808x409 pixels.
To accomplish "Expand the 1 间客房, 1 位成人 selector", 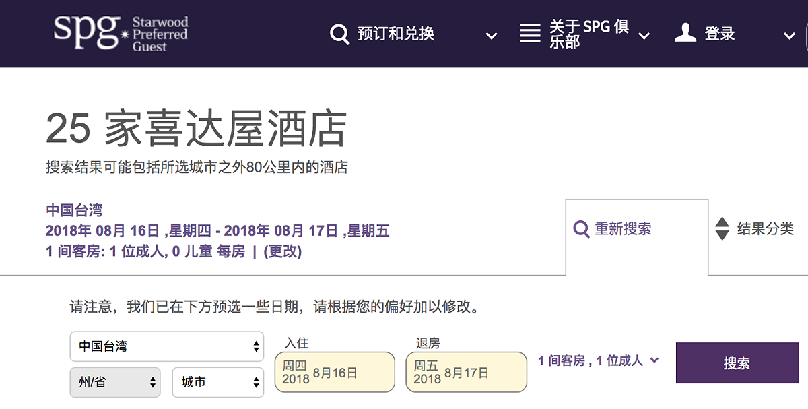I will coord(598,360).
